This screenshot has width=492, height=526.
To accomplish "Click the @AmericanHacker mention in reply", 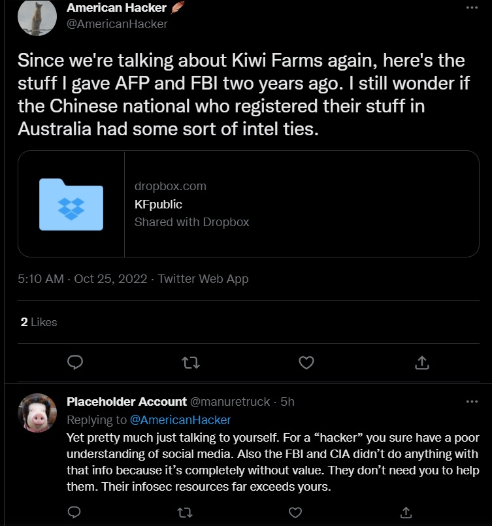I will click(x=180, y=419).
